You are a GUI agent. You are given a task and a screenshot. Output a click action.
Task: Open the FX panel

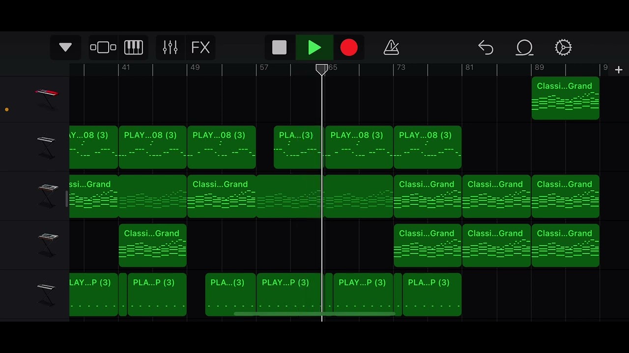(200, 48)
